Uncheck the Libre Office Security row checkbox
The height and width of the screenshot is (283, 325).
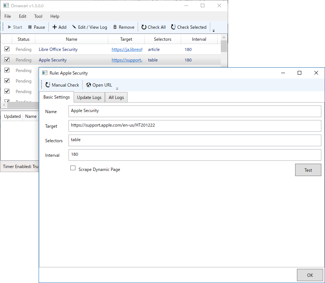tap(7, 49)
